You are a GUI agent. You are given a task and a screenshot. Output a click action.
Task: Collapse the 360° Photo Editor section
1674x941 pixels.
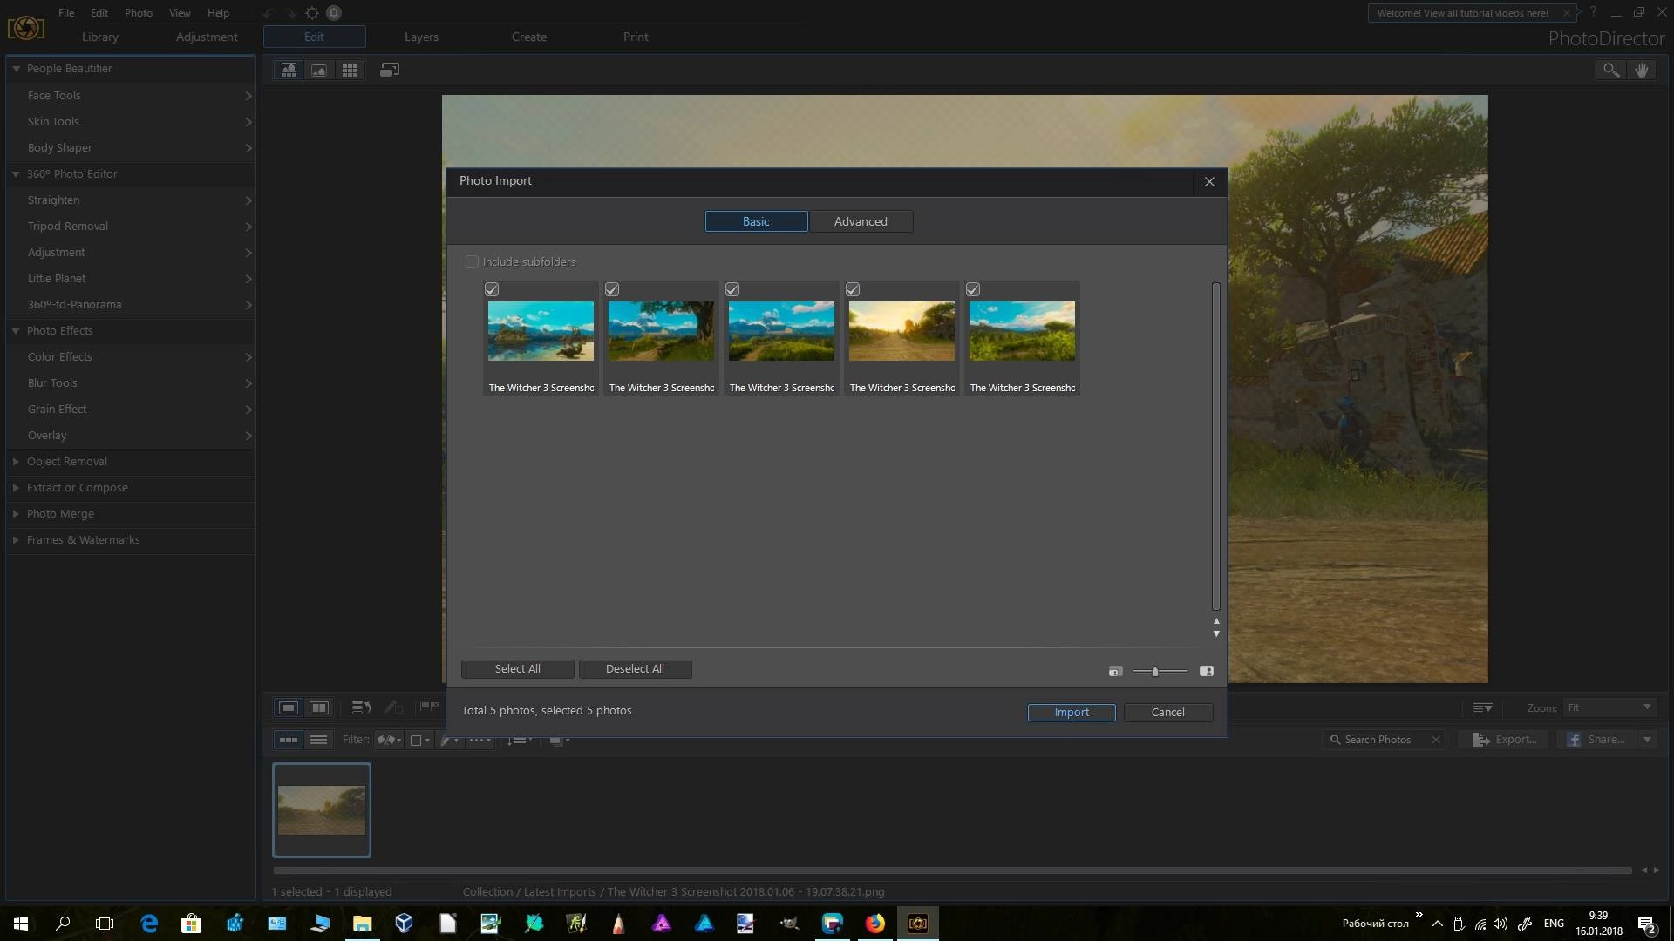(x=16, y=173)
